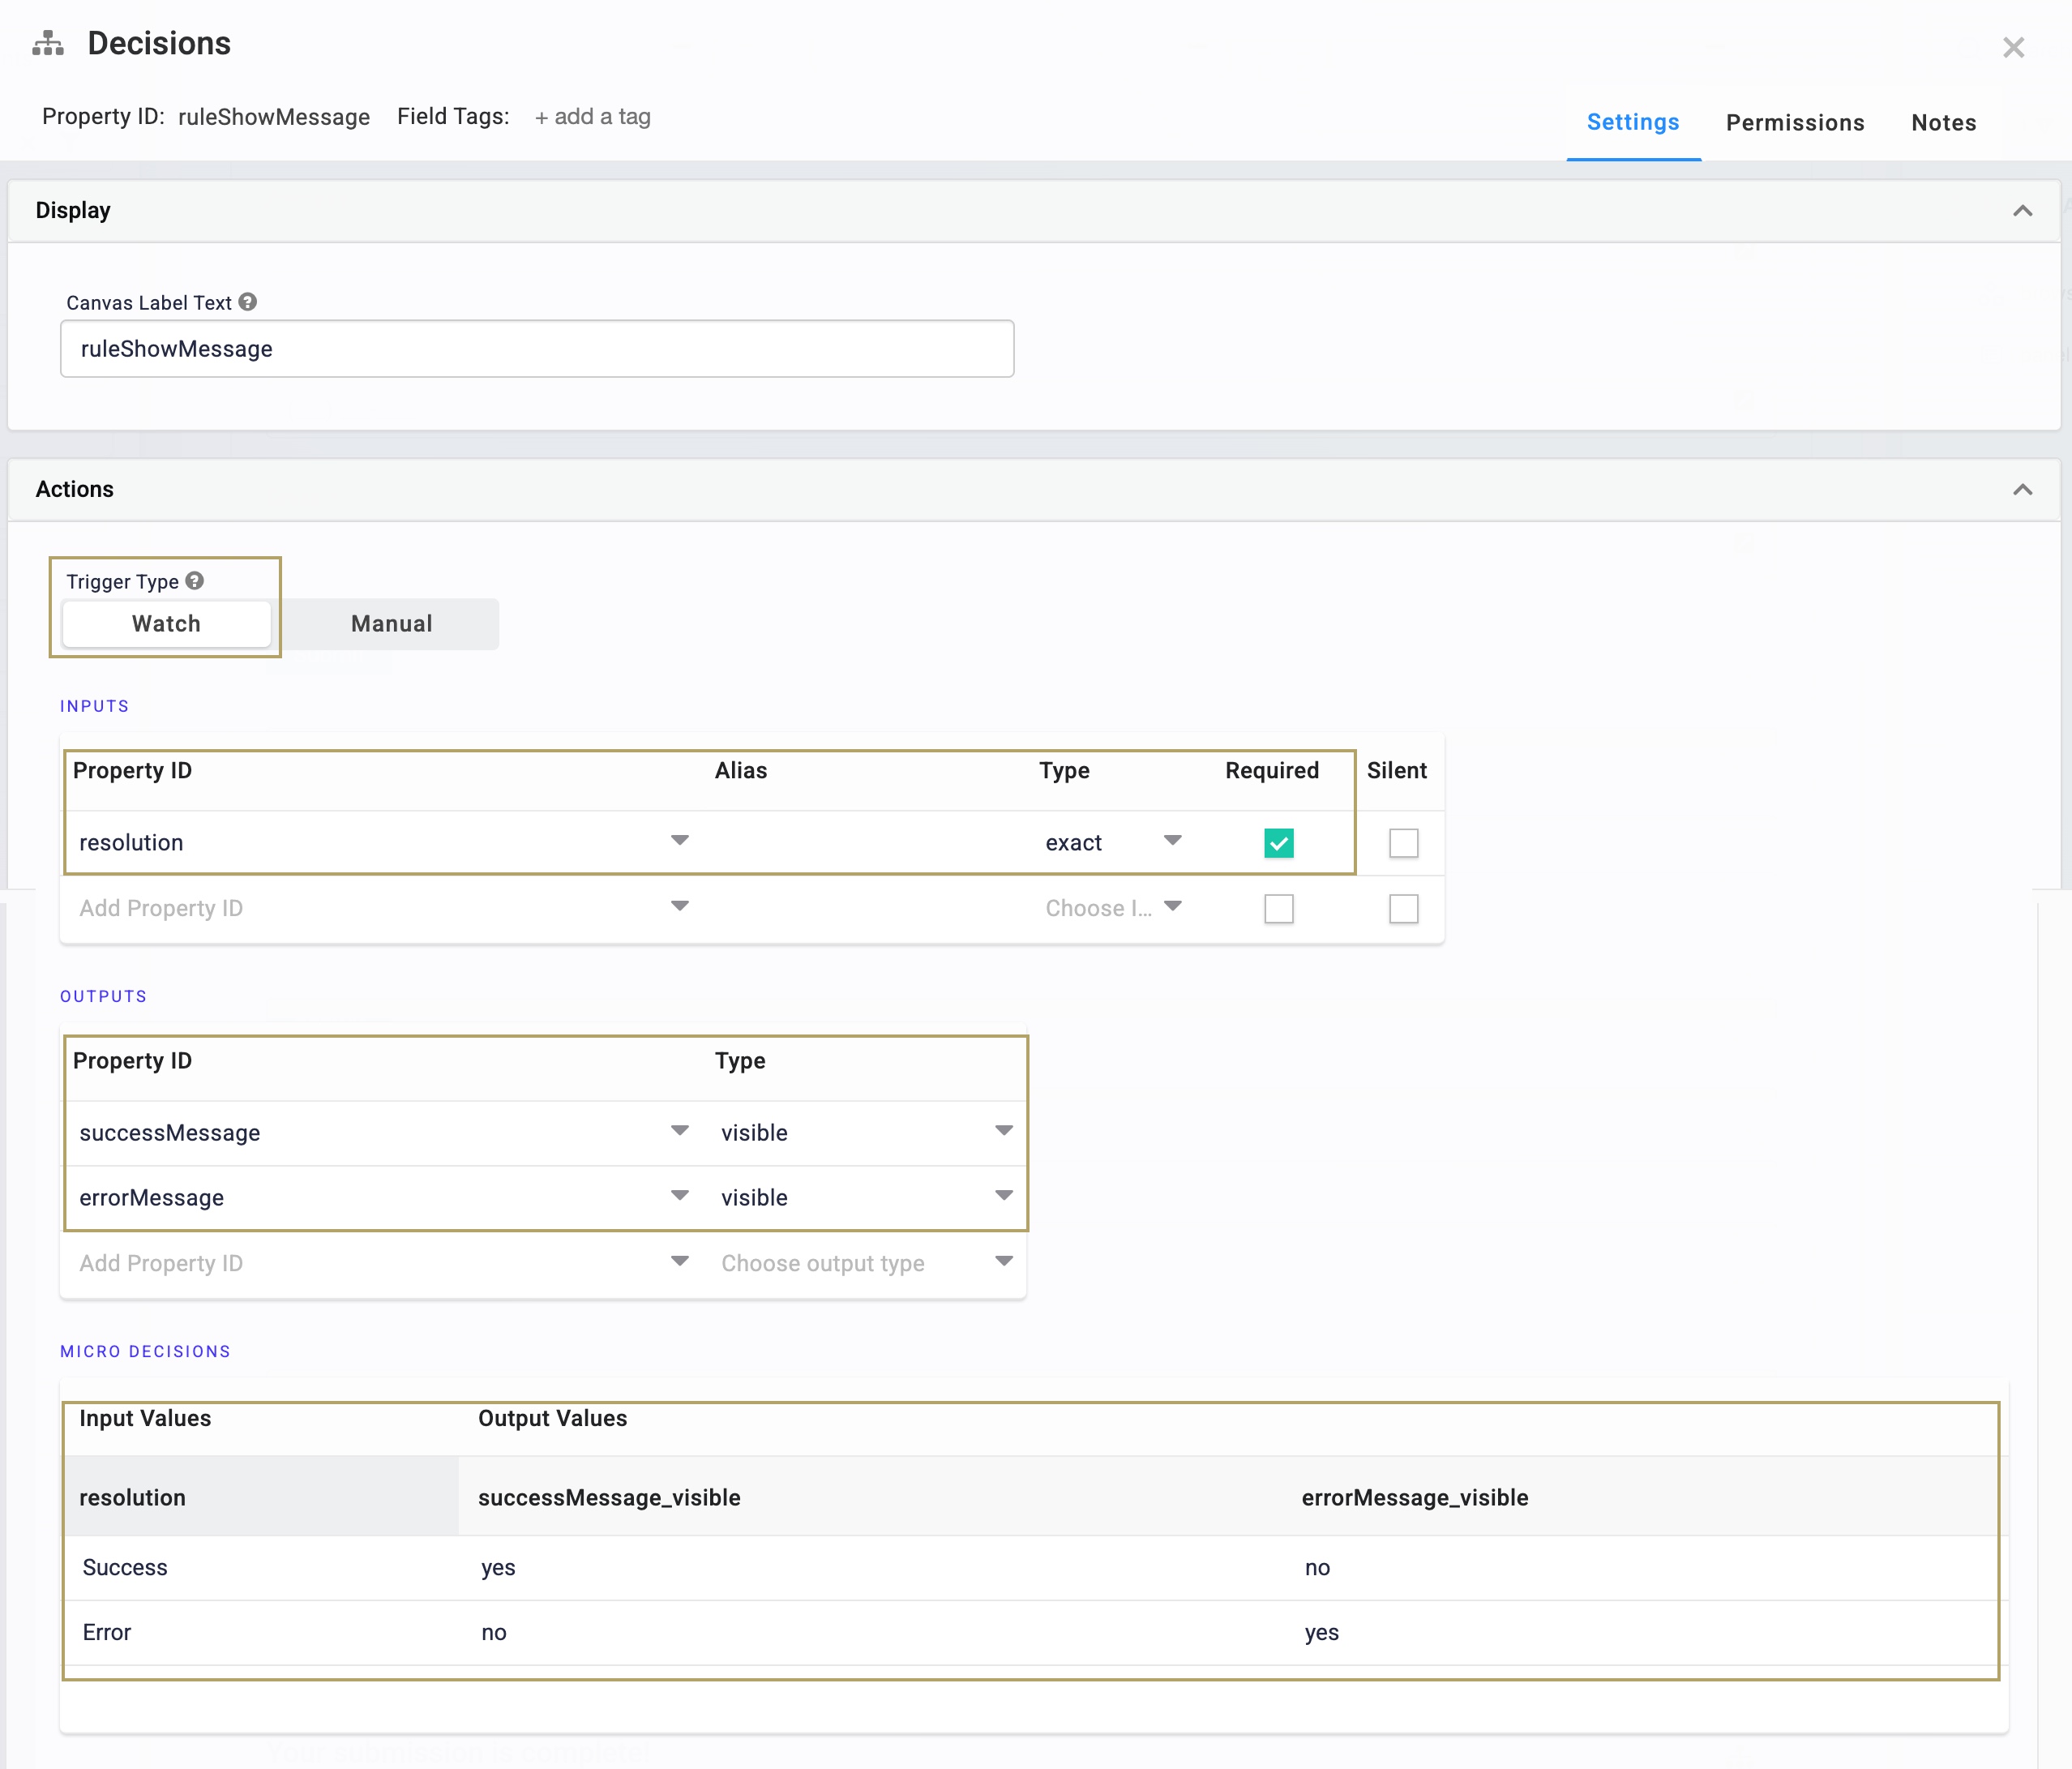The image size is (2072, 1769).
Task: Click inside the Canvas Label Text field
Action: point(537,348)
